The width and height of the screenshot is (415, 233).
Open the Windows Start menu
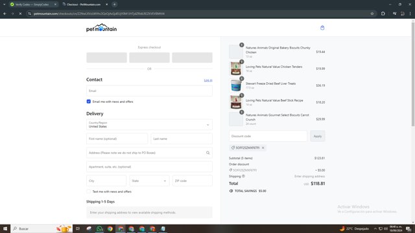[5, 228]
